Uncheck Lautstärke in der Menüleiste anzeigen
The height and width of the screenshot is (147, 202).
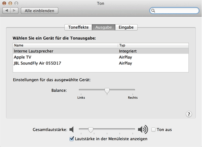pos(71,139)
